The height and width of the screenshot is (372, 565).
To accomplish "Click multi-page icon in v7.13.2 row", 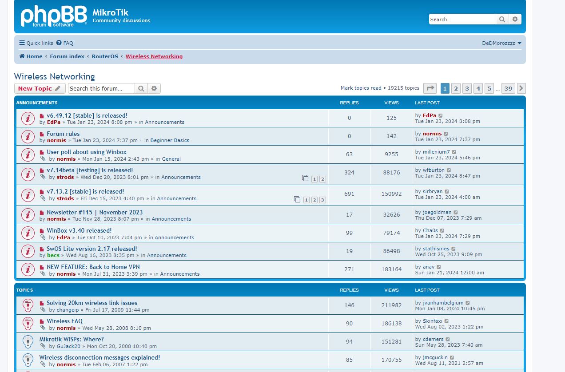I will pos(297,199).
